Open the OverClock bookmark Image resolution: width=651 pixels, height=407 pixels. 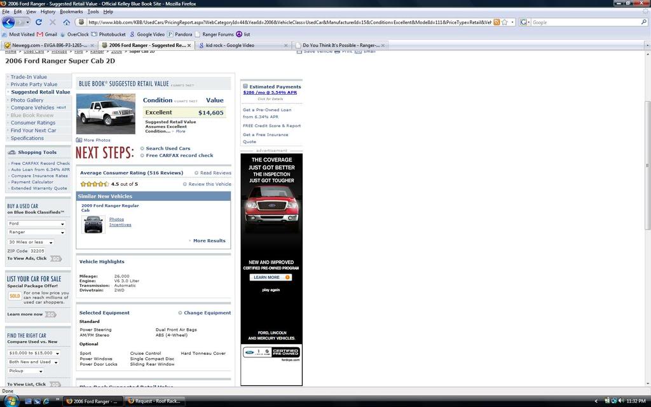75,34
